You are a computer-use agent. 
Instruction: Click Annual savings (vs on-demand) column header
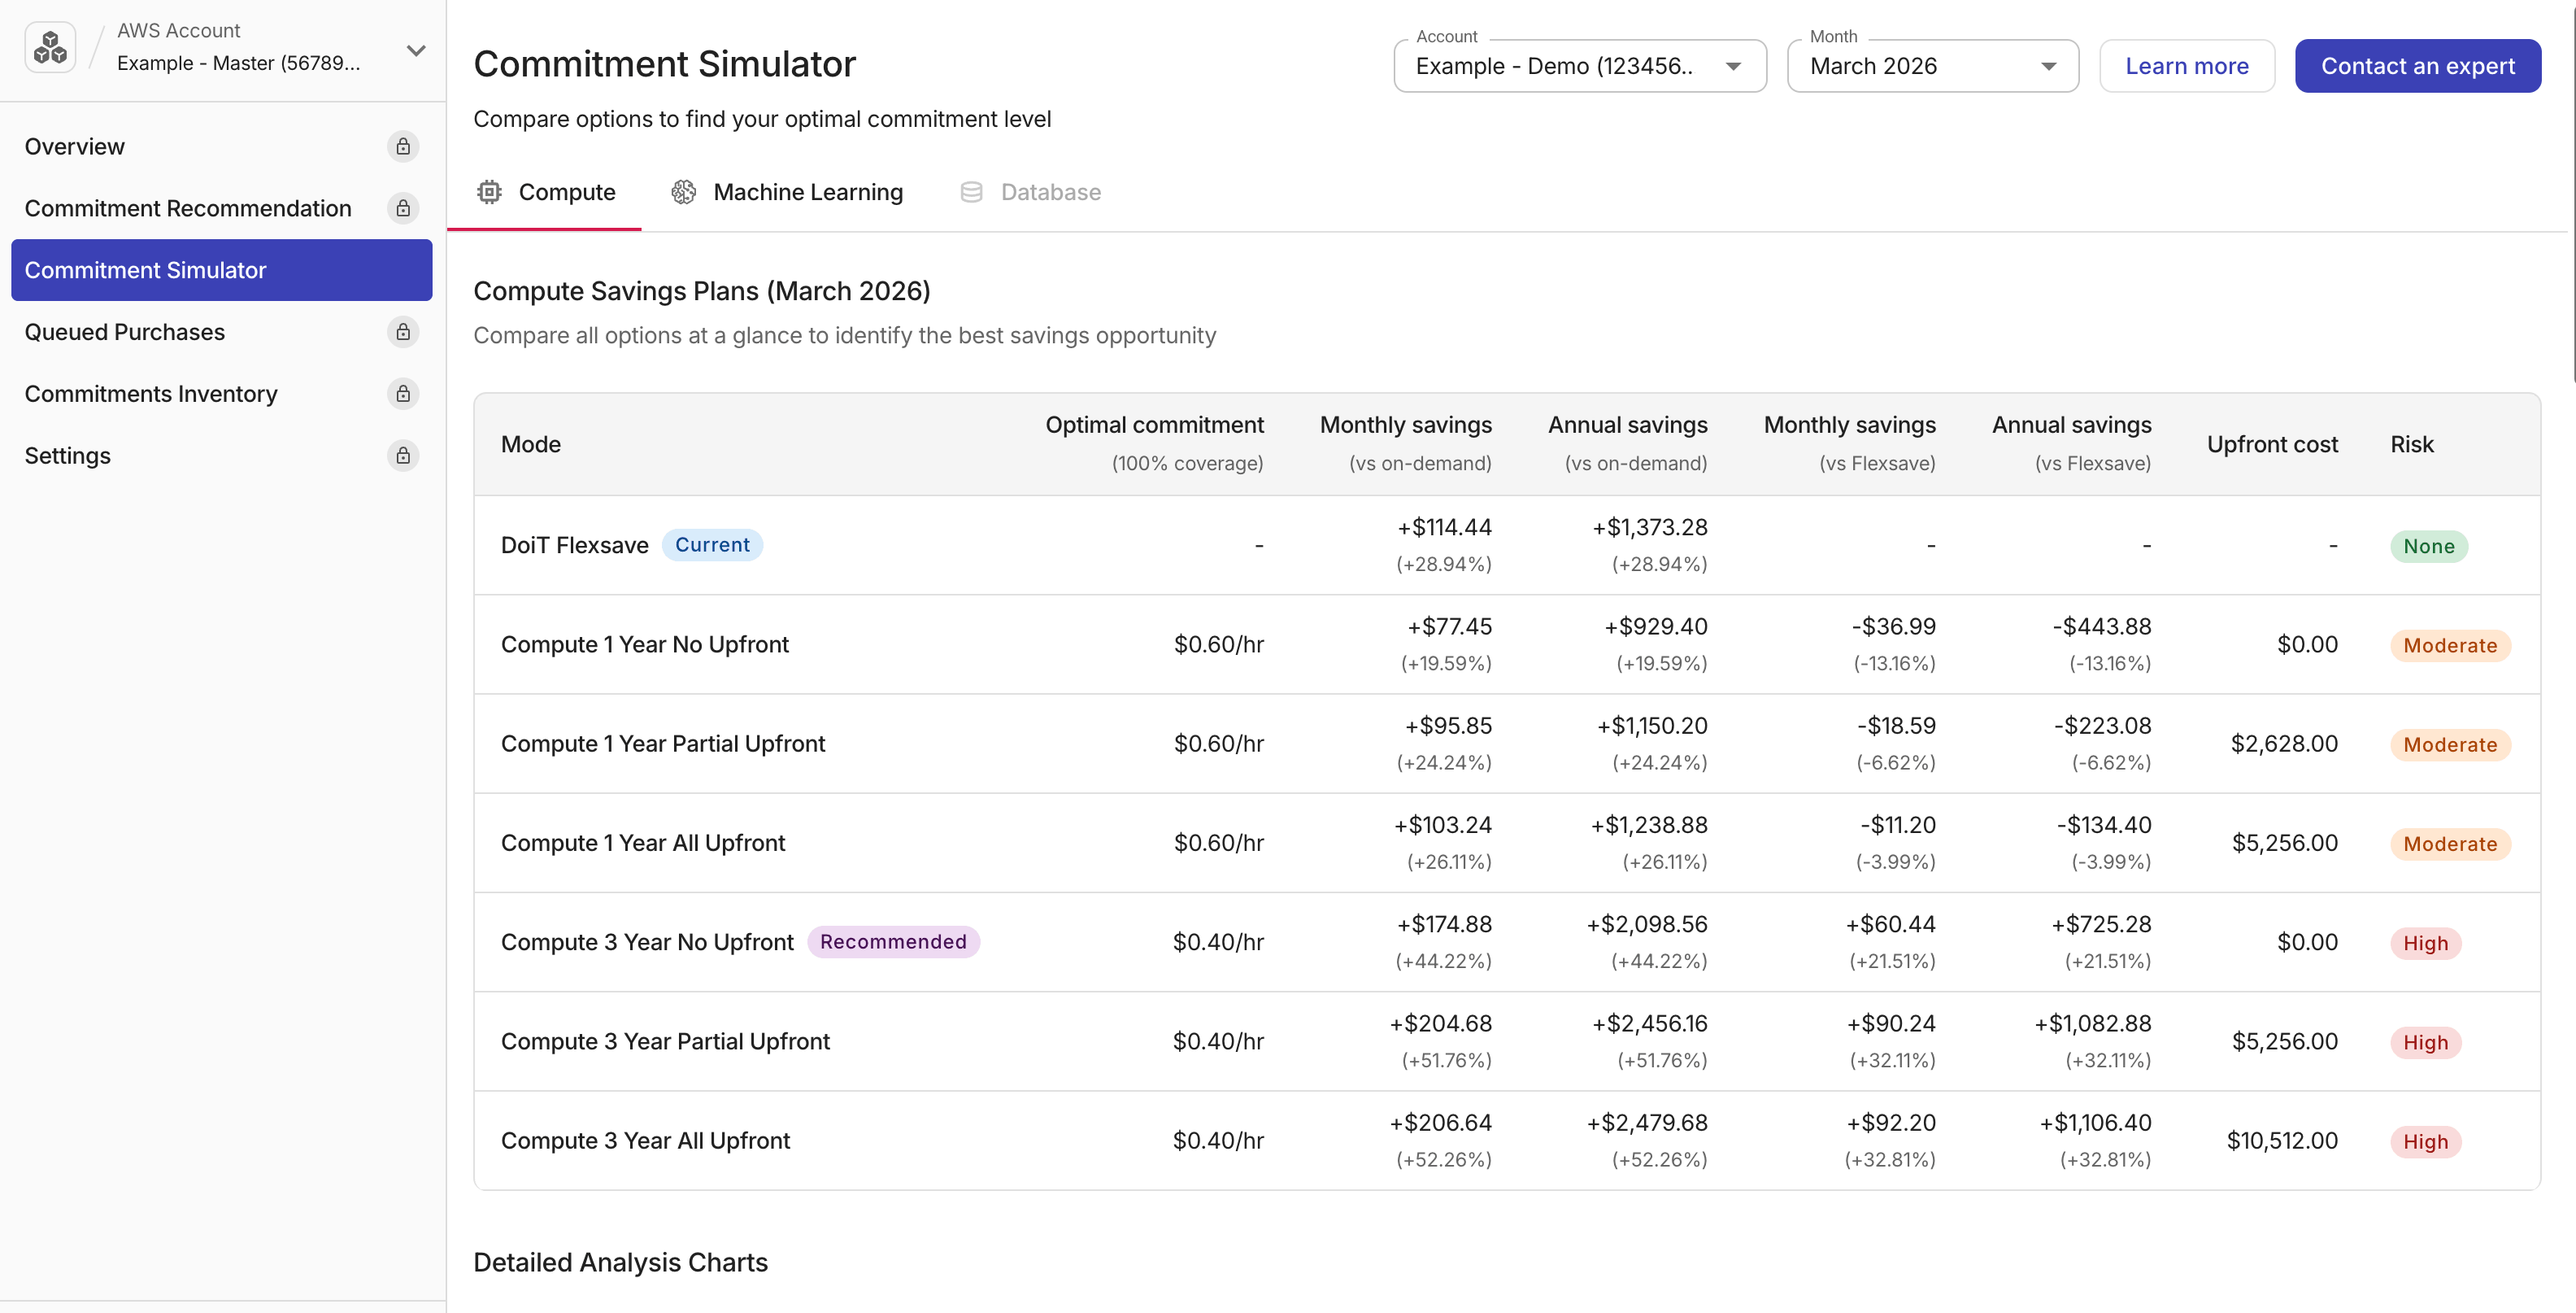pos(1628,443)
